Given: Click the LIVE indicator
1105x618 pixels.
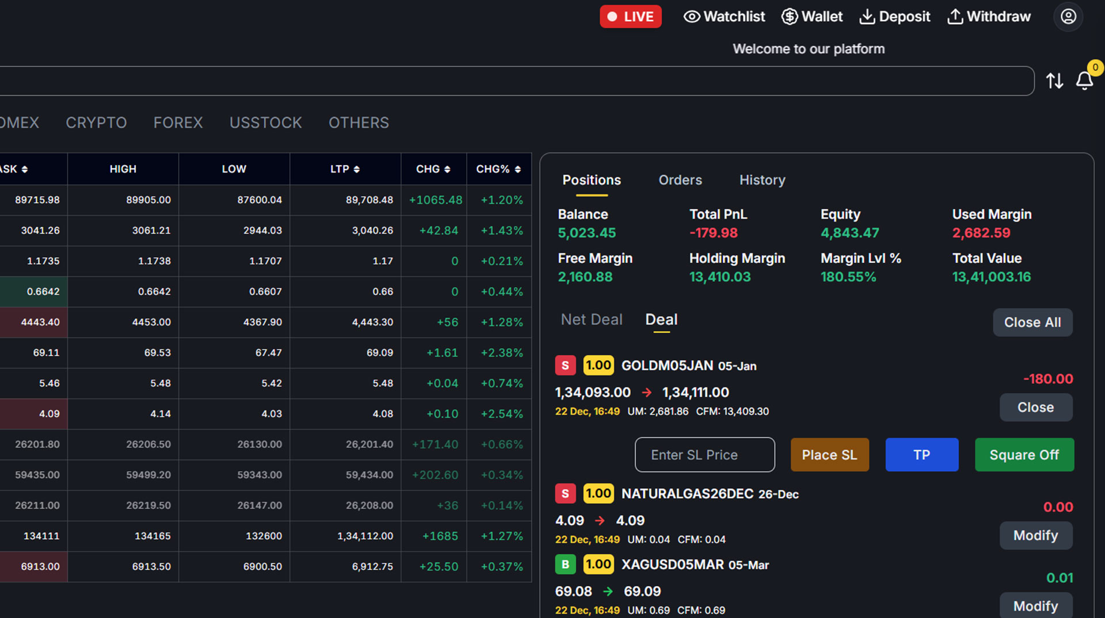Looking at the screenshot, I should [x=630, y=17].
